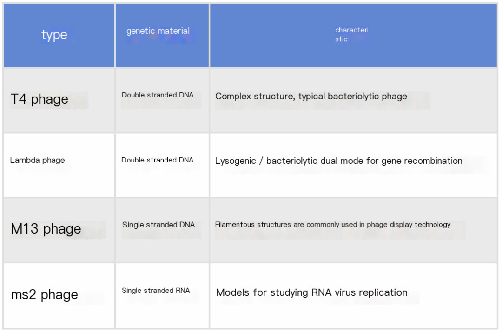Click the 'ms2 phage' cell
Image resolution: width=502 pixels, height=331 pixels.
click(45, 294)
